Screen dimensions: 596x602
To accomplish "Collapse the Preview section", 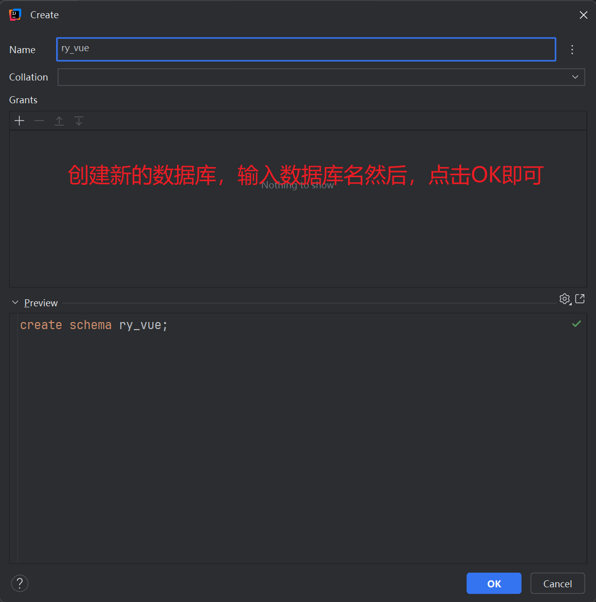I will pos(15,302).
